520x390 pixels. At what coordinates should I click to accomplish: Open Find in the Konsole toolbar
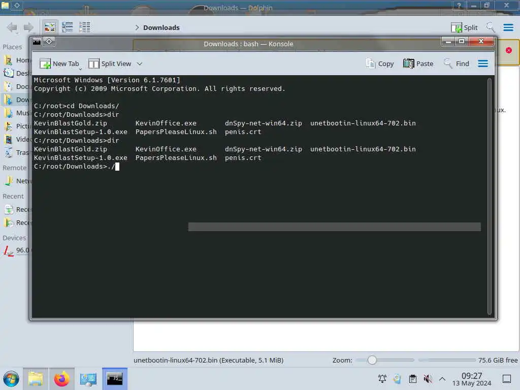[457, 63]
